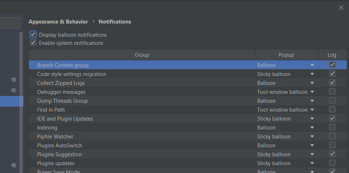Click the Popup column header
Screen dimensions: 349x173
(286, 55)
